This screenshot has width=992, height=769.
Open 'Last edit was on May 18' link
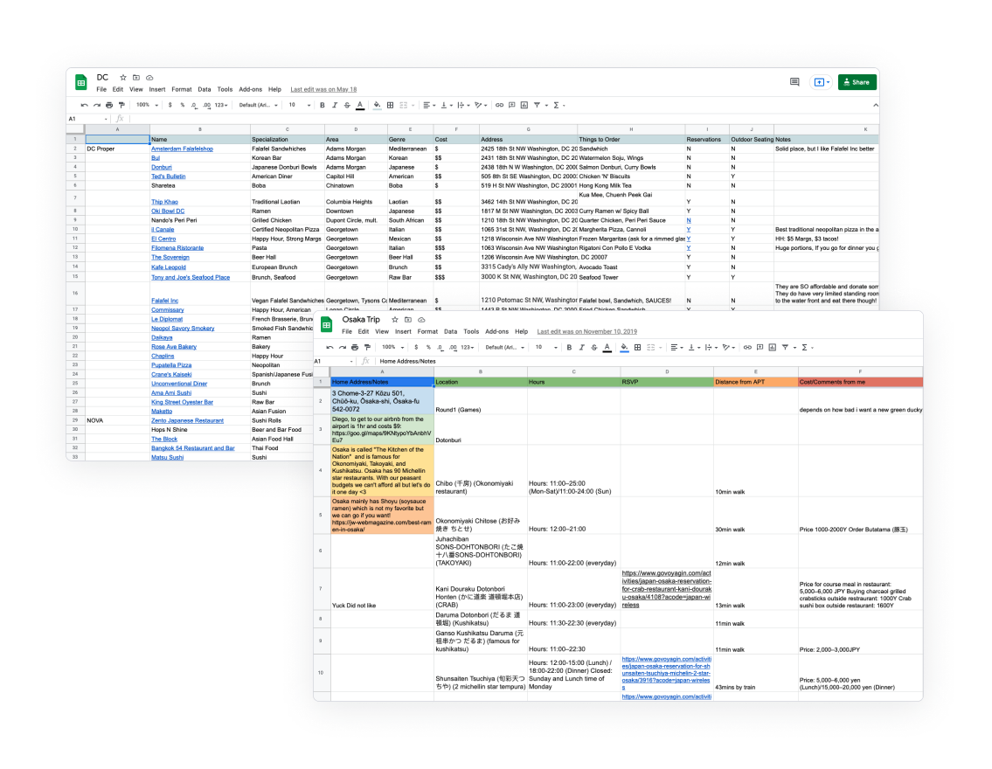click(x=323, y=89)
